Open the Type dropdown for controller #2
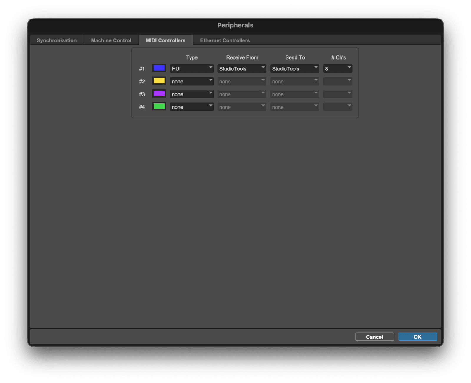The width and height of the screenshot is (471, 383). point(192,81)
